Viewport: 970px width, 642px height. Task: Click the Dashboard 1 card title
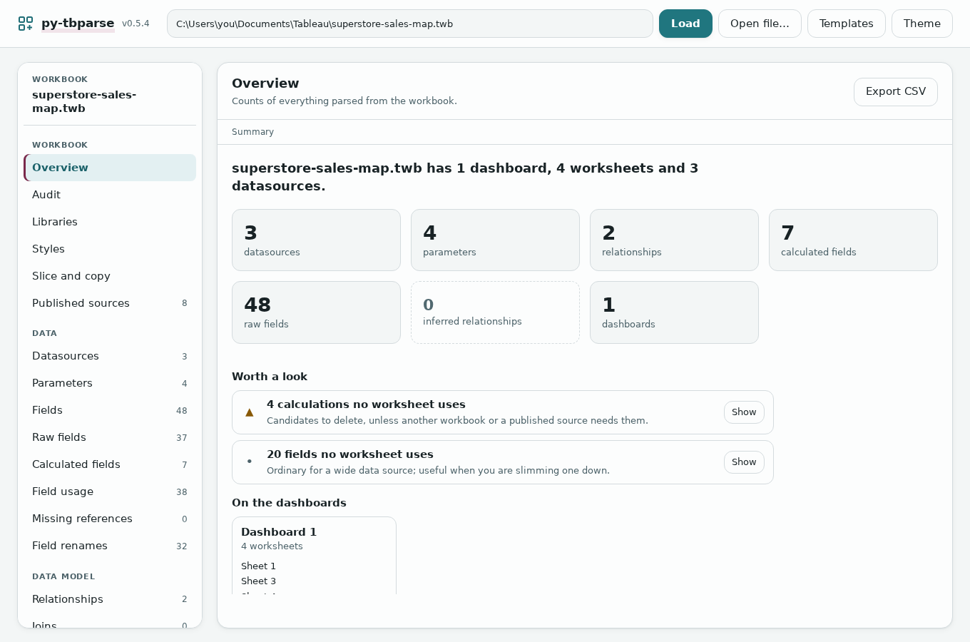[x=279, y=532]
